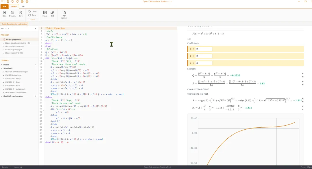Expand CalcPAD voorbeelden library node
The height and width of the screenshot is (169, 312).
click(2, 96)
